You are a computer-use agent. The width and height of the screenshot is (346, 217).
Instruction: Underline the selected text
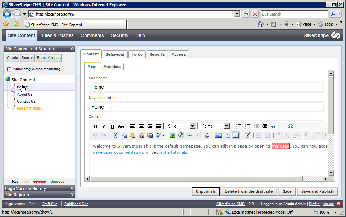coord(112,126)
